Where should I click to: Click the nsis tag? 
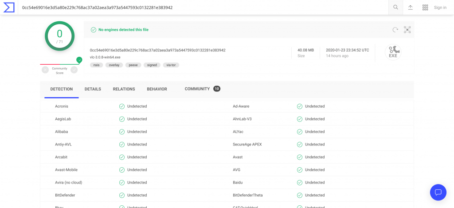click(x=96, y=65)
